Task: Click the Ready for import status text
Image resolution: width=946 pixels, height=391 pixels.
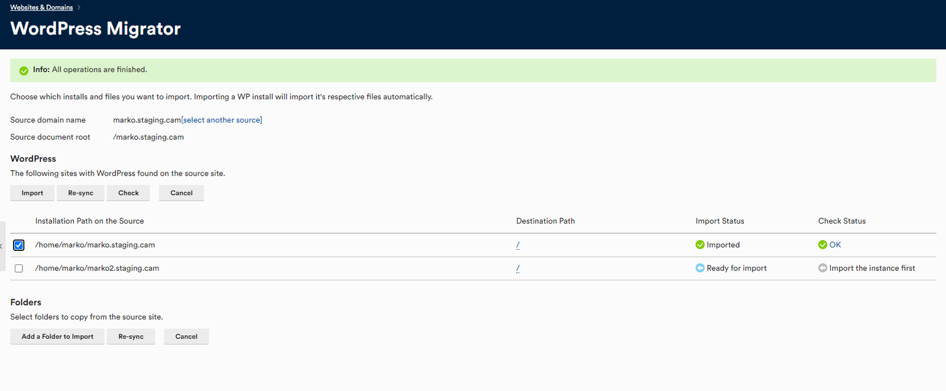Action: point(737,268)
